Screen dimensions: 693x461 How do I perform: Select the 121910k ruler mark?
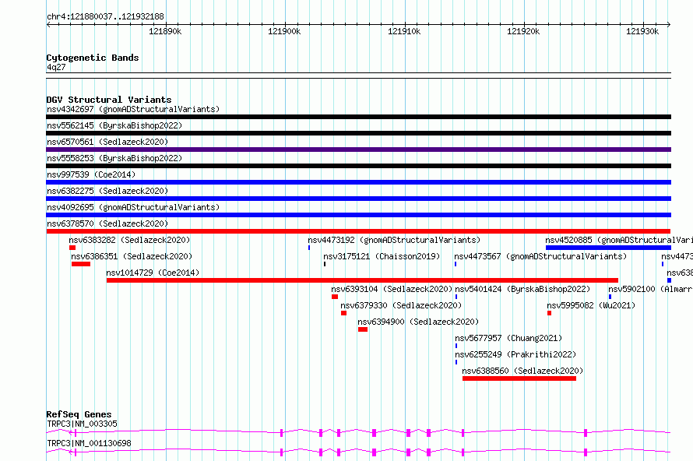404,31
